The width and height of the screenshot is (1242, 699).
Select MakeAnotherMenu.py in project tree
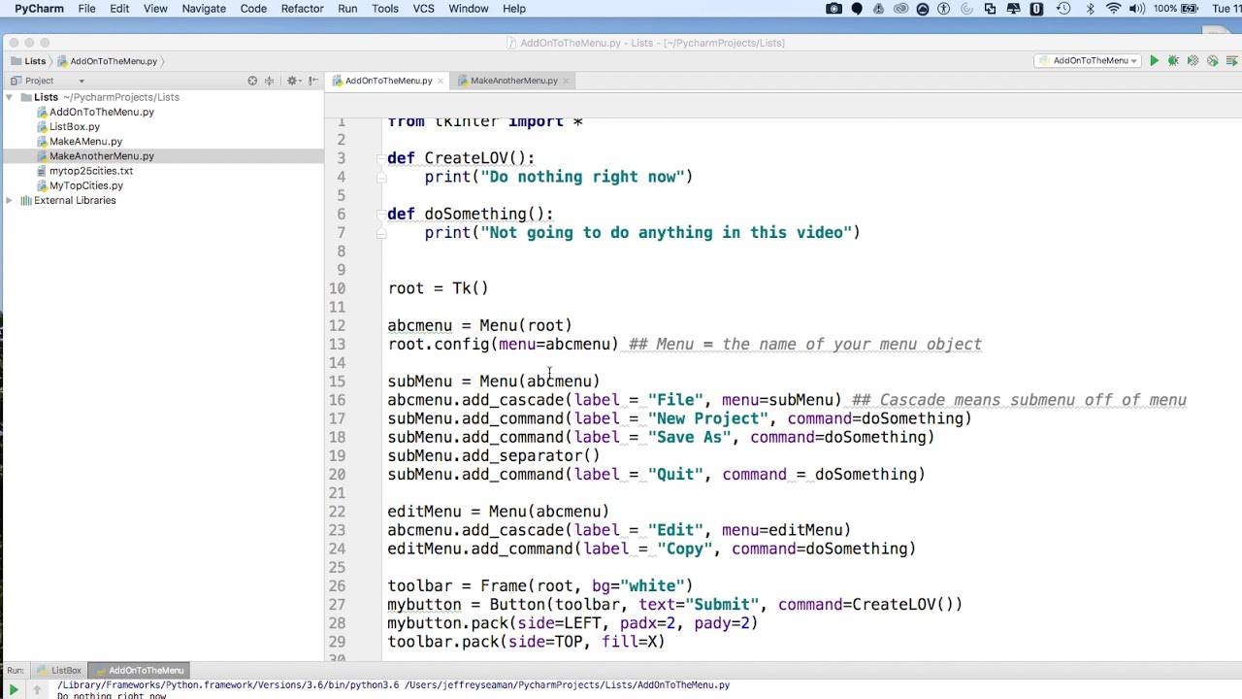pyautogui.click(x=101, y=155)
